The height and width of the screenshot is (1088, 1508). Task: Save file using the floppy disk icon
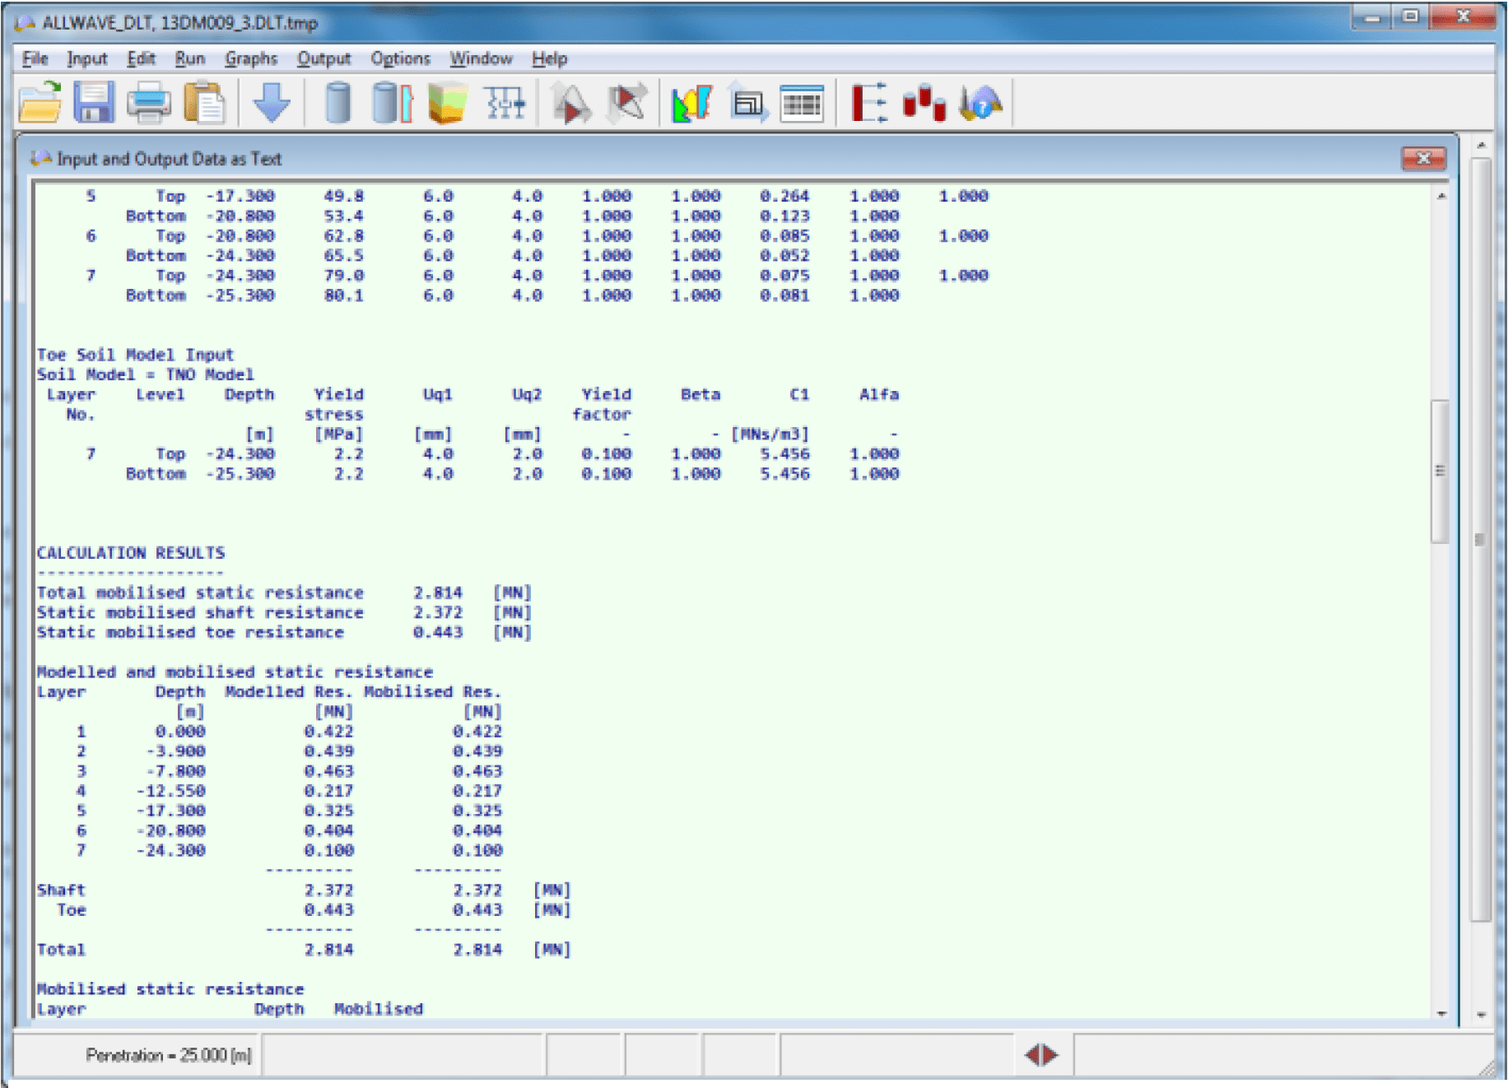94,103
